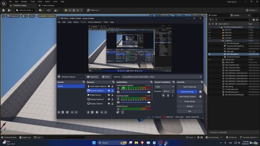Toggle SM_SkySphere visibility eye in Outliner

click(x=210, y=54)
